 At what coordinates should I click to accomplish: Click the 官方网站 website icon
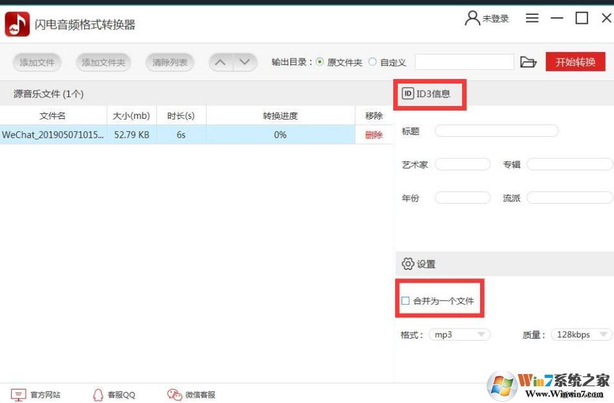click(x=19, y=395)
